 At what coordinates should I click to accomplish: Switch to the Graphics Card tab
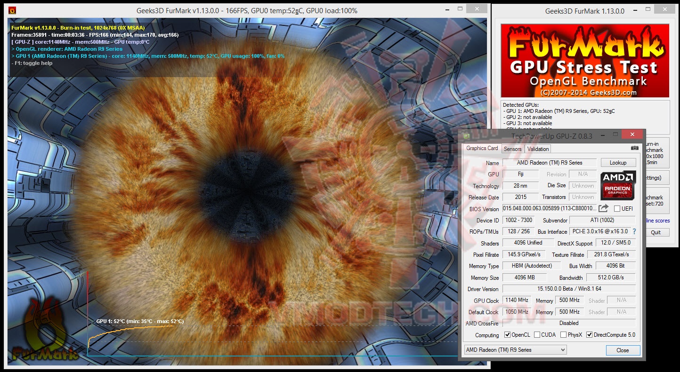tap(482, 148)
